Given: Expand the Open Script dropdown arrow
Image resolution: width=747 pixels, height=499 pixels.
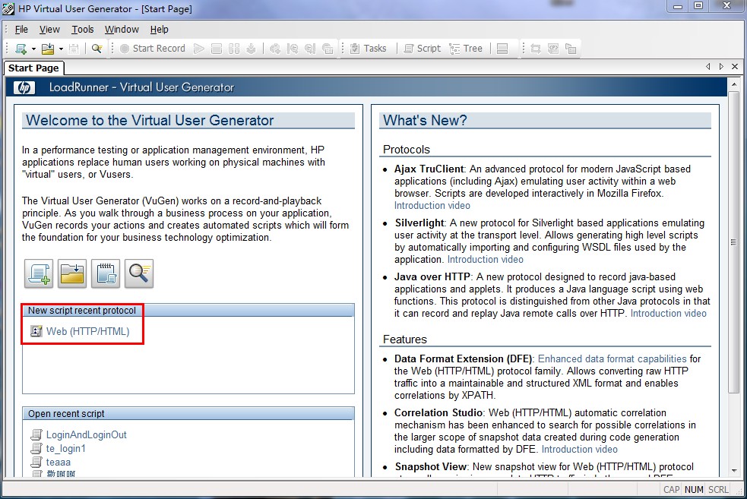Looking at the screenshot, I should click(61, 49).
